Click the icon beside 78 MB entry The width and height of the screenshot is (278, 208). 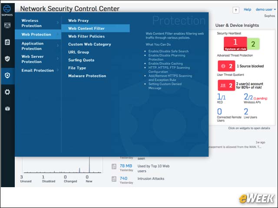pyautogui.click(x=114, y=166)
